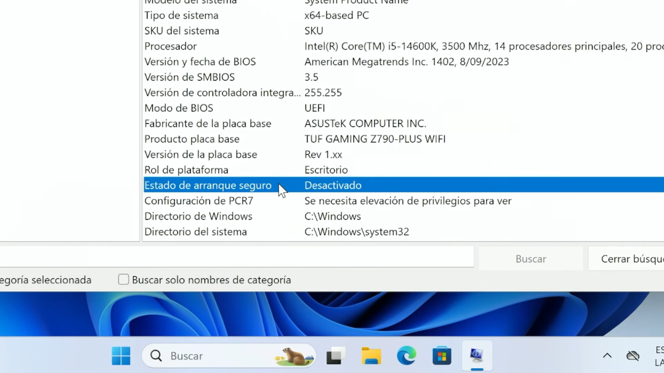Screen dimensions: 664x373
Task: Open OneDrive from the system tray
Action: (x=633, y=356)
